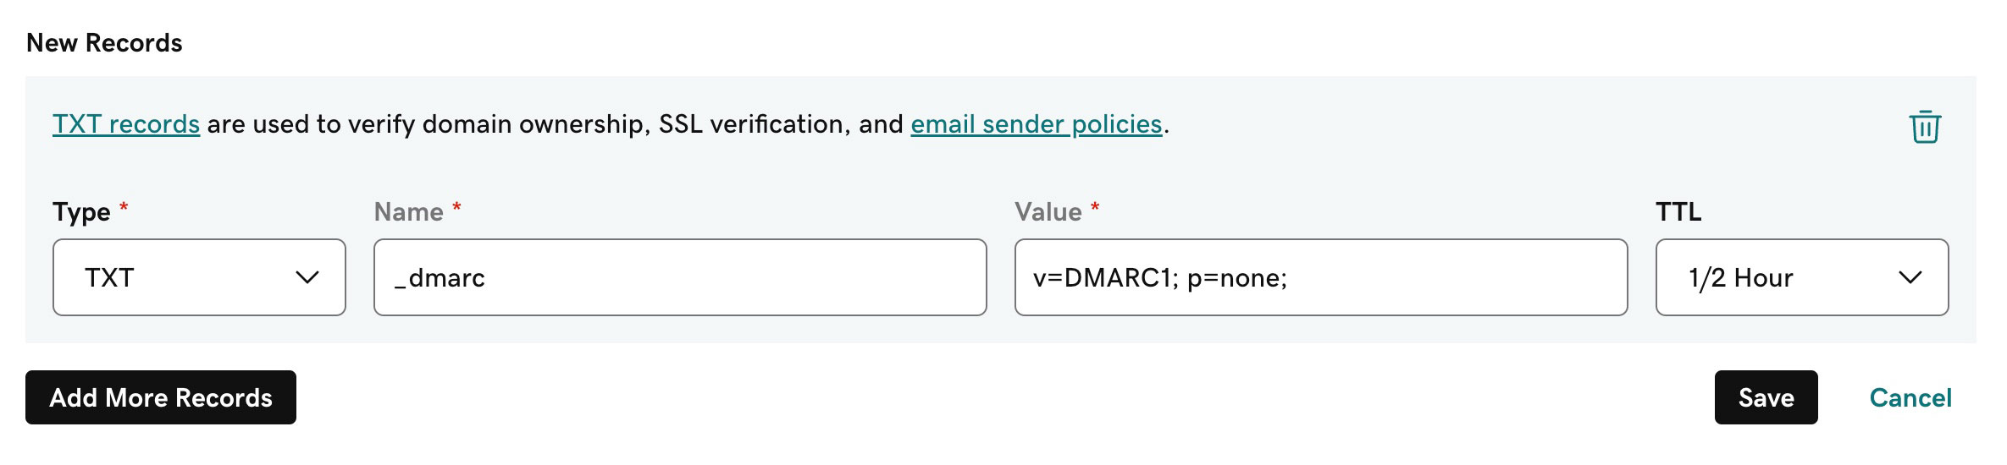Click the red asterisk beside the Value label

(x=1094, y=207)
